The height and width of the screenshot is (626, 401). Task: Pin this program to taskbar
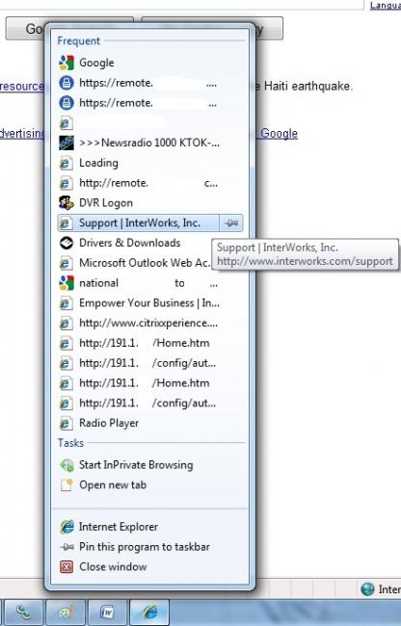[x=150, y=547]
